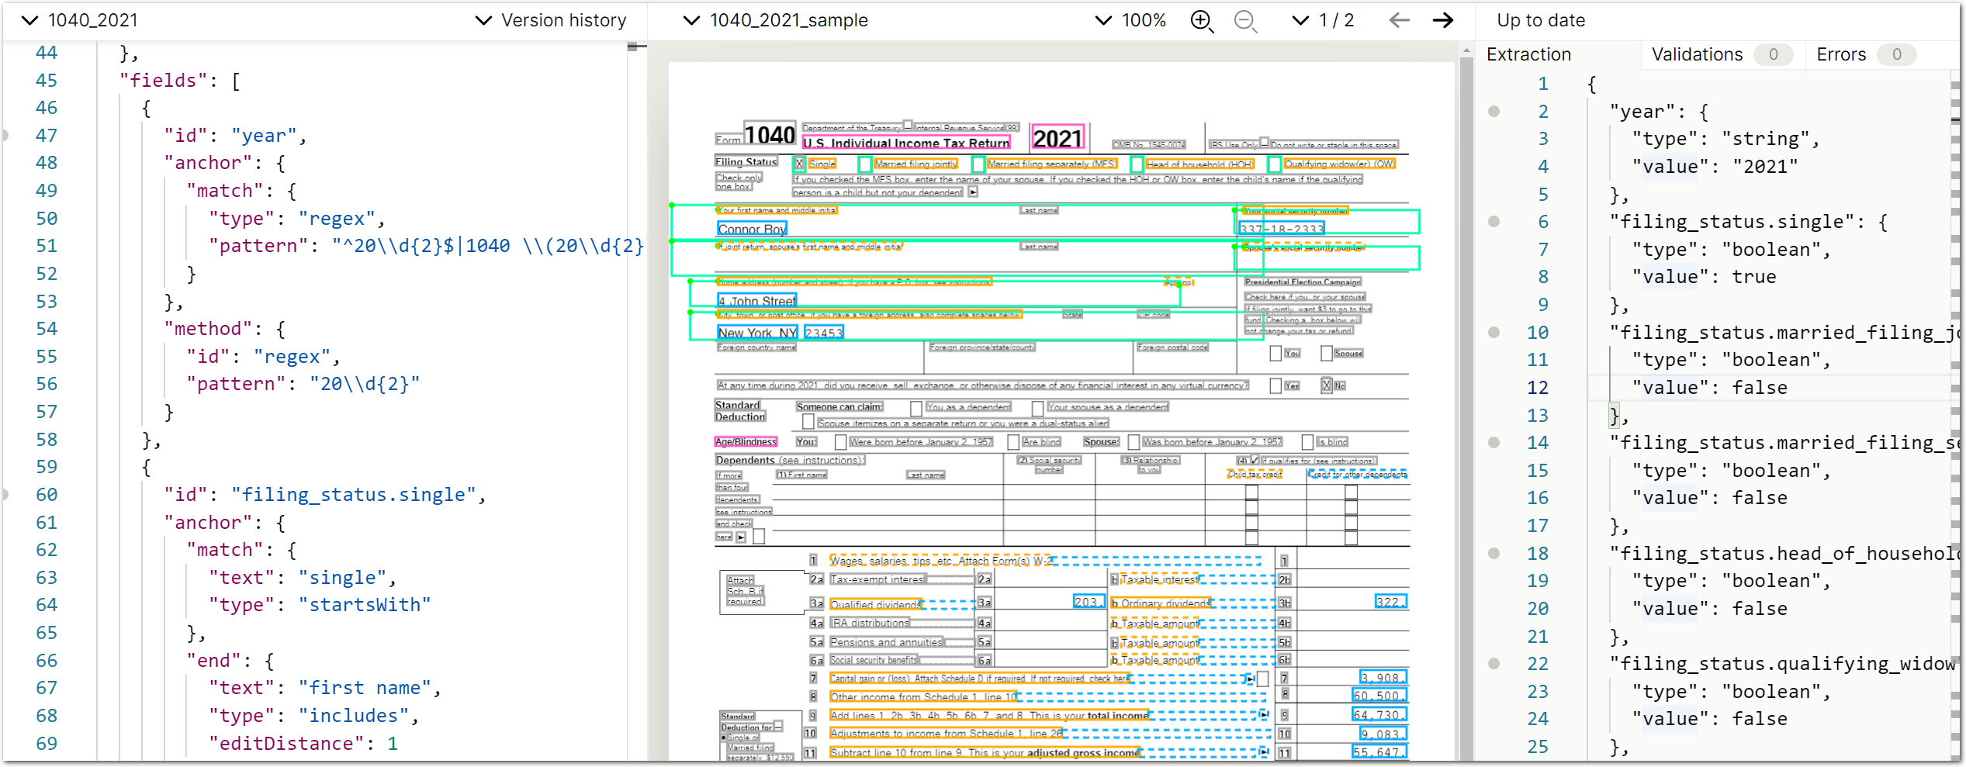Click the virtual currency No checkbox
1966x767 pixels.
[x=1327, y=385]
